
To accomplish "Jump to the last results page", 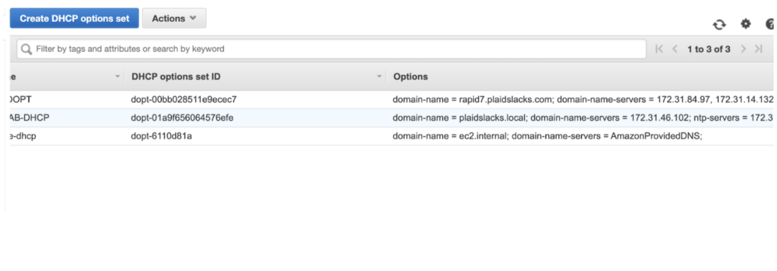I will 759,49.
